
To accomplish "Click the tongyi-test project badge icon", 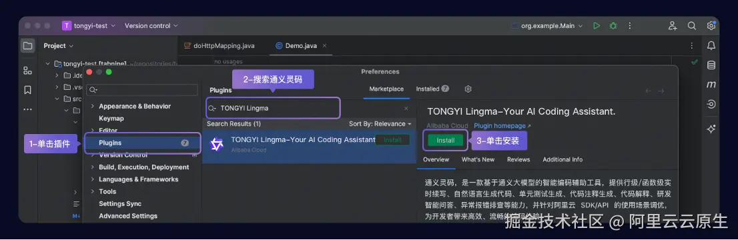I will coord(66,26).
